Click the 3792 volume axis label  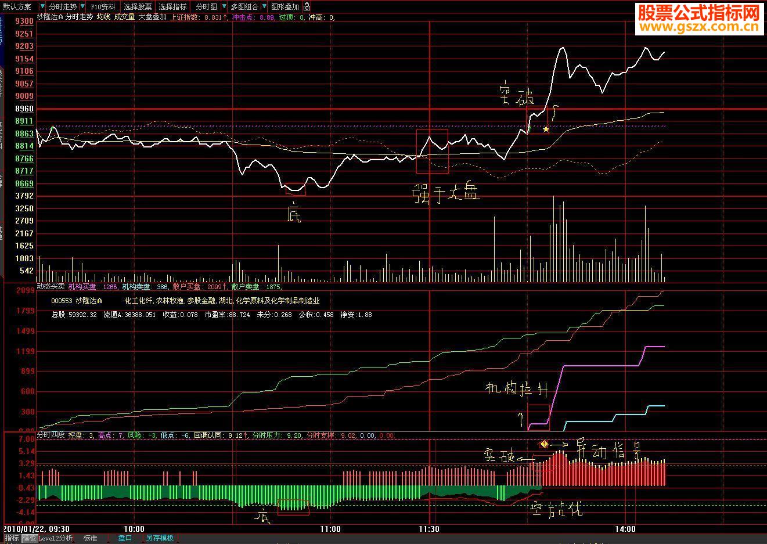(x=24, y=196)
